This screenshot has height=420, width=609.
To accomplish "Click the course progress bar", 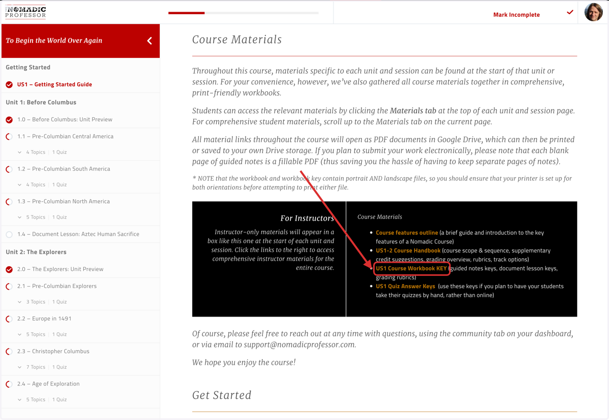I will [244, 13].
